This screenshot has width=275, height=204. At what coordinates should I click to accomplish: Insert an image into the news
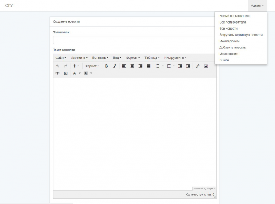[206, 66]
